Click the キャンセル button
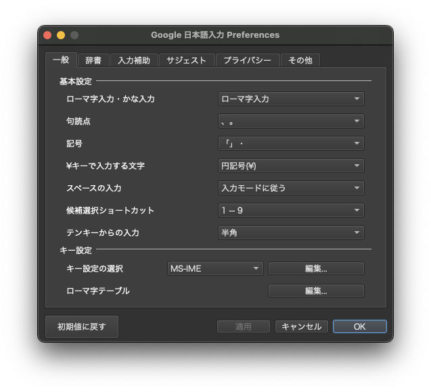 pyautogui.click(x=302, y=326)
